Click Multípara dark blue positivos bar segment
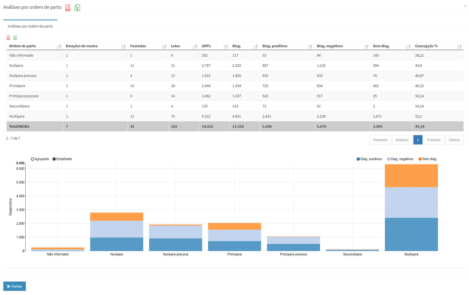Screen dimensions: 469x295 (x=411, y=234)
